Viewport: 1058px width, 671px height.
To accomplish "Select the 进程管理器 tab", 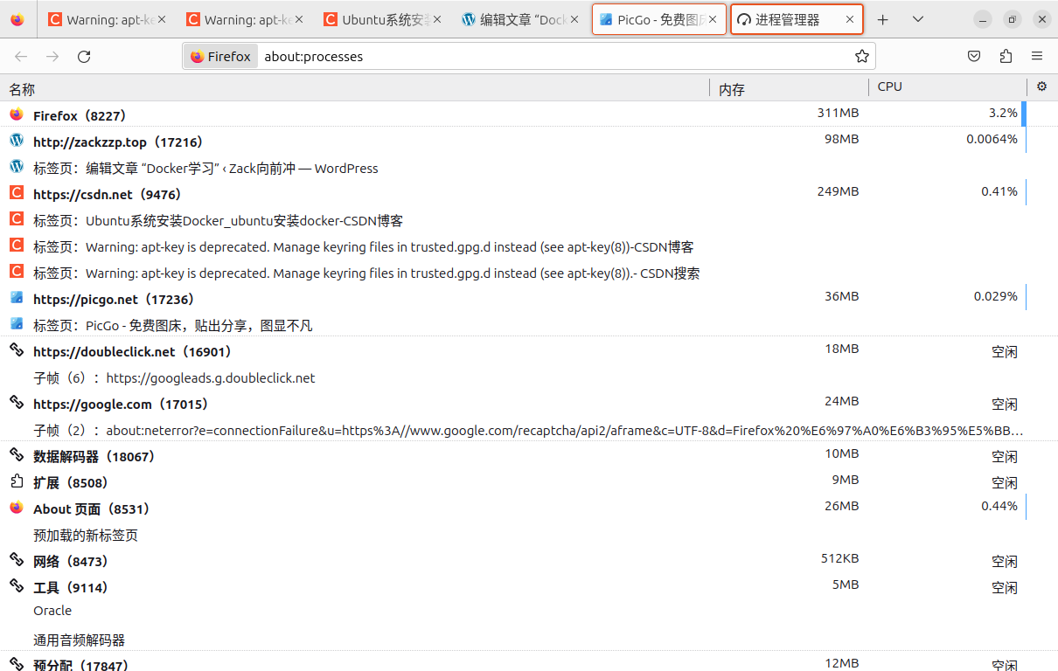I will coord(797,19).
